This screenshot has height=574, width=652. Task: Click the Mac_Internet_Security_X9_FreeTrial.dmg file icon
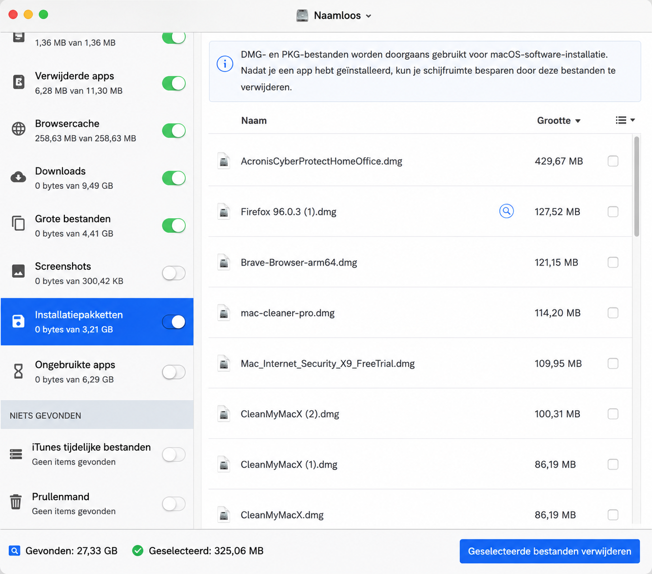coord(224,364)
